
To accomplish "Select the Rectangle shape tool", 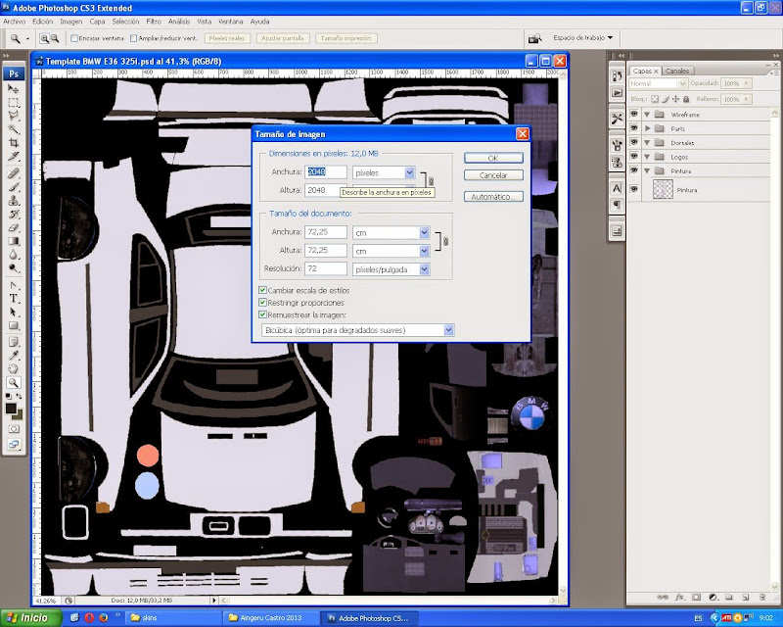I will click(14, 326).
